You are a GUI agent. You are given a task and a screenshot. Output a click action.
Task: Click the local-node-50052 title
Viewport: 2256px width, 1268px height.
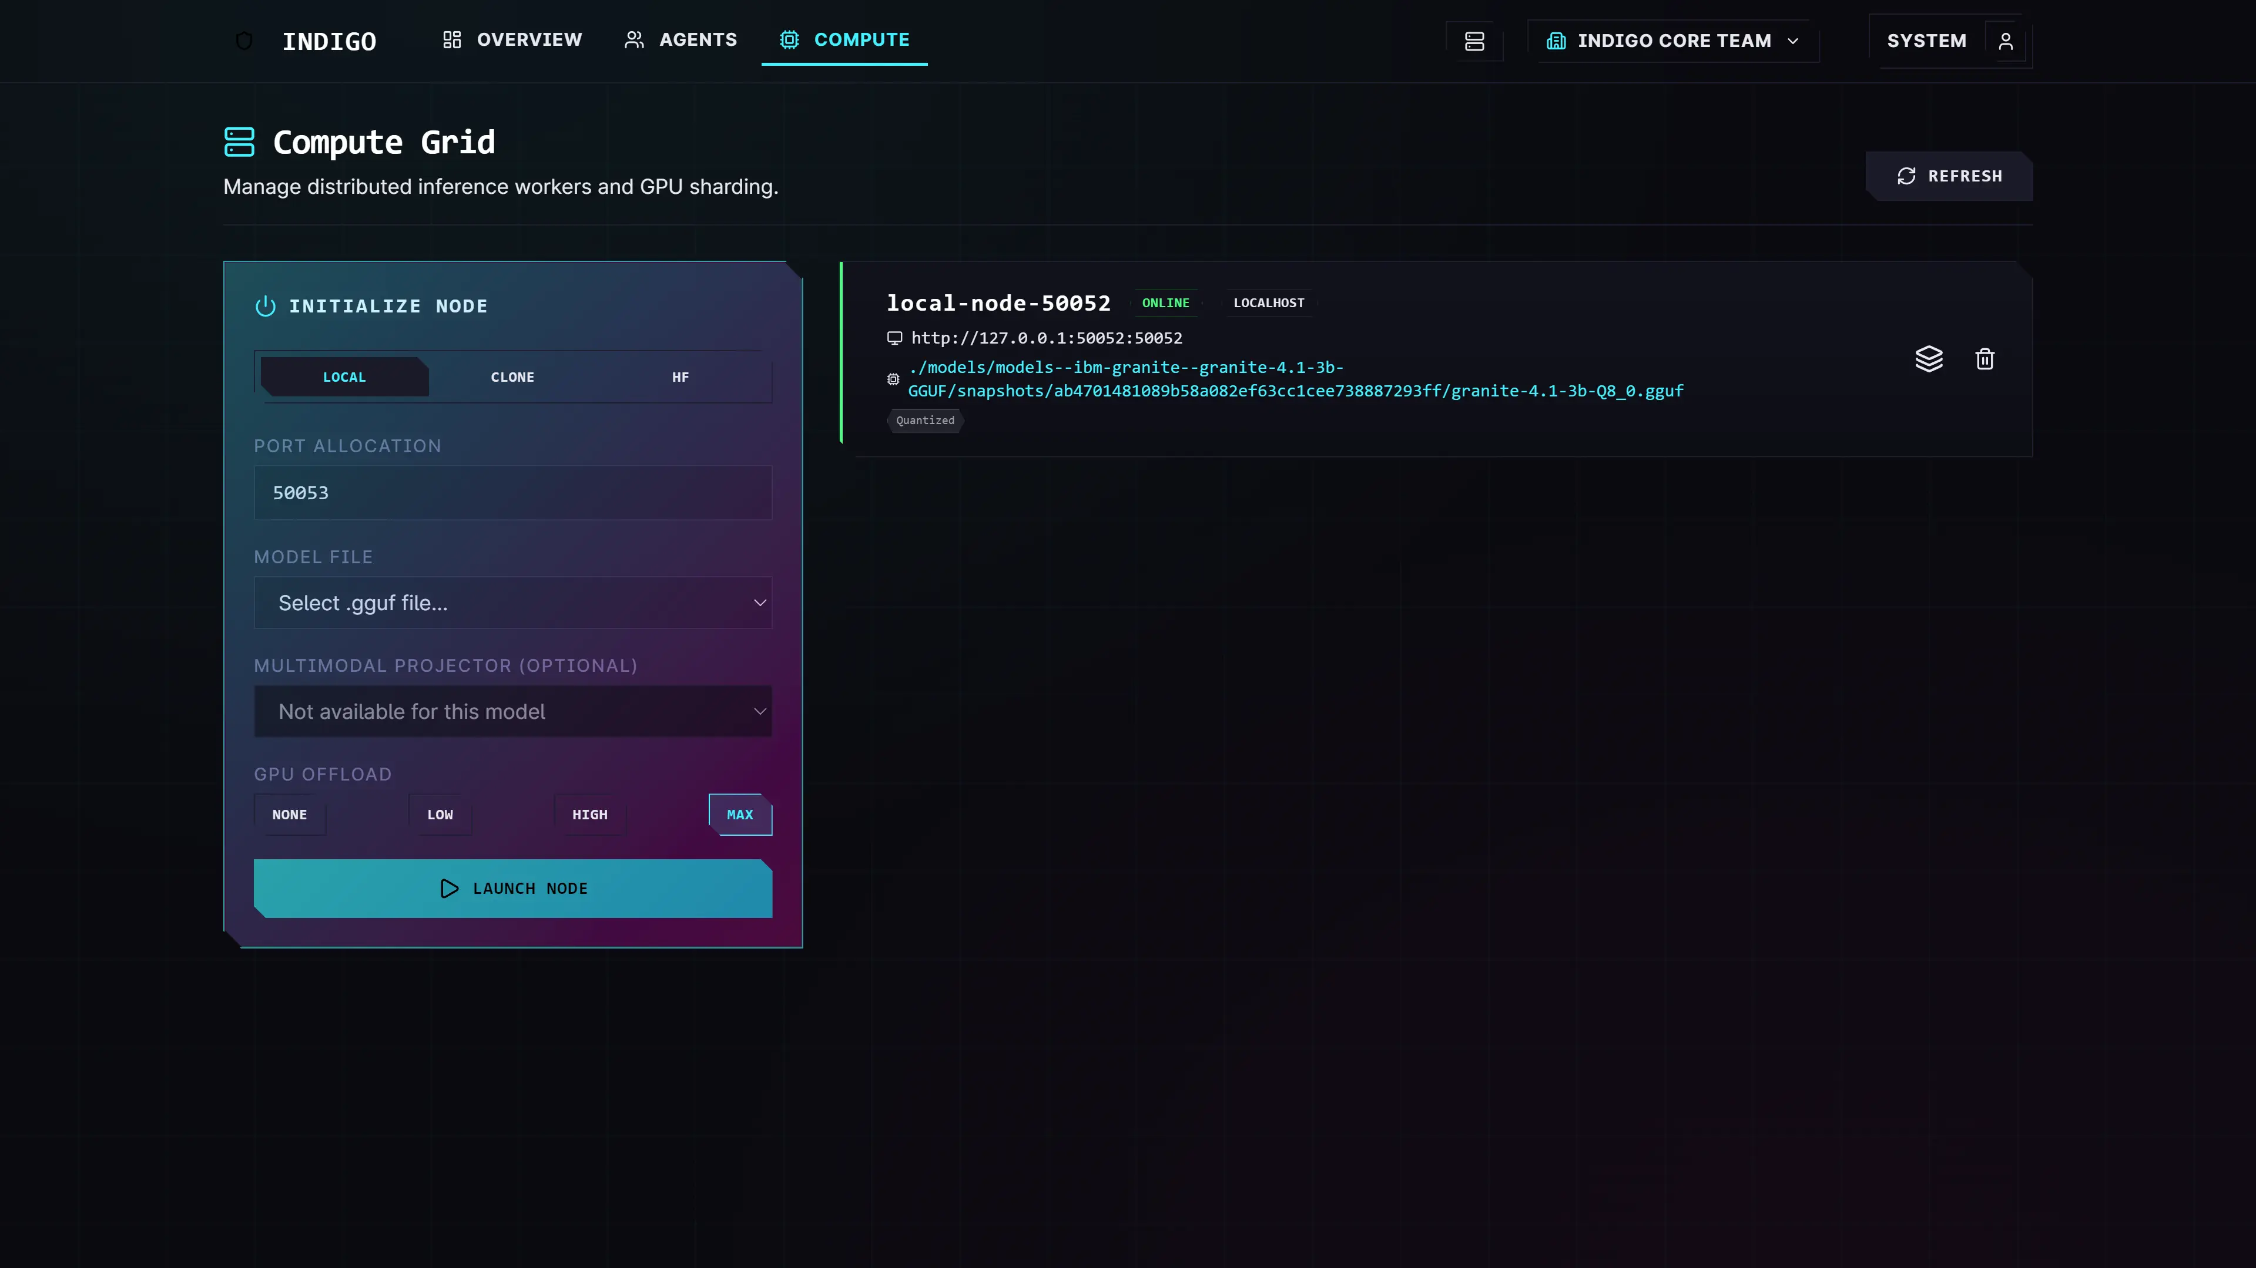coord(998,304)
